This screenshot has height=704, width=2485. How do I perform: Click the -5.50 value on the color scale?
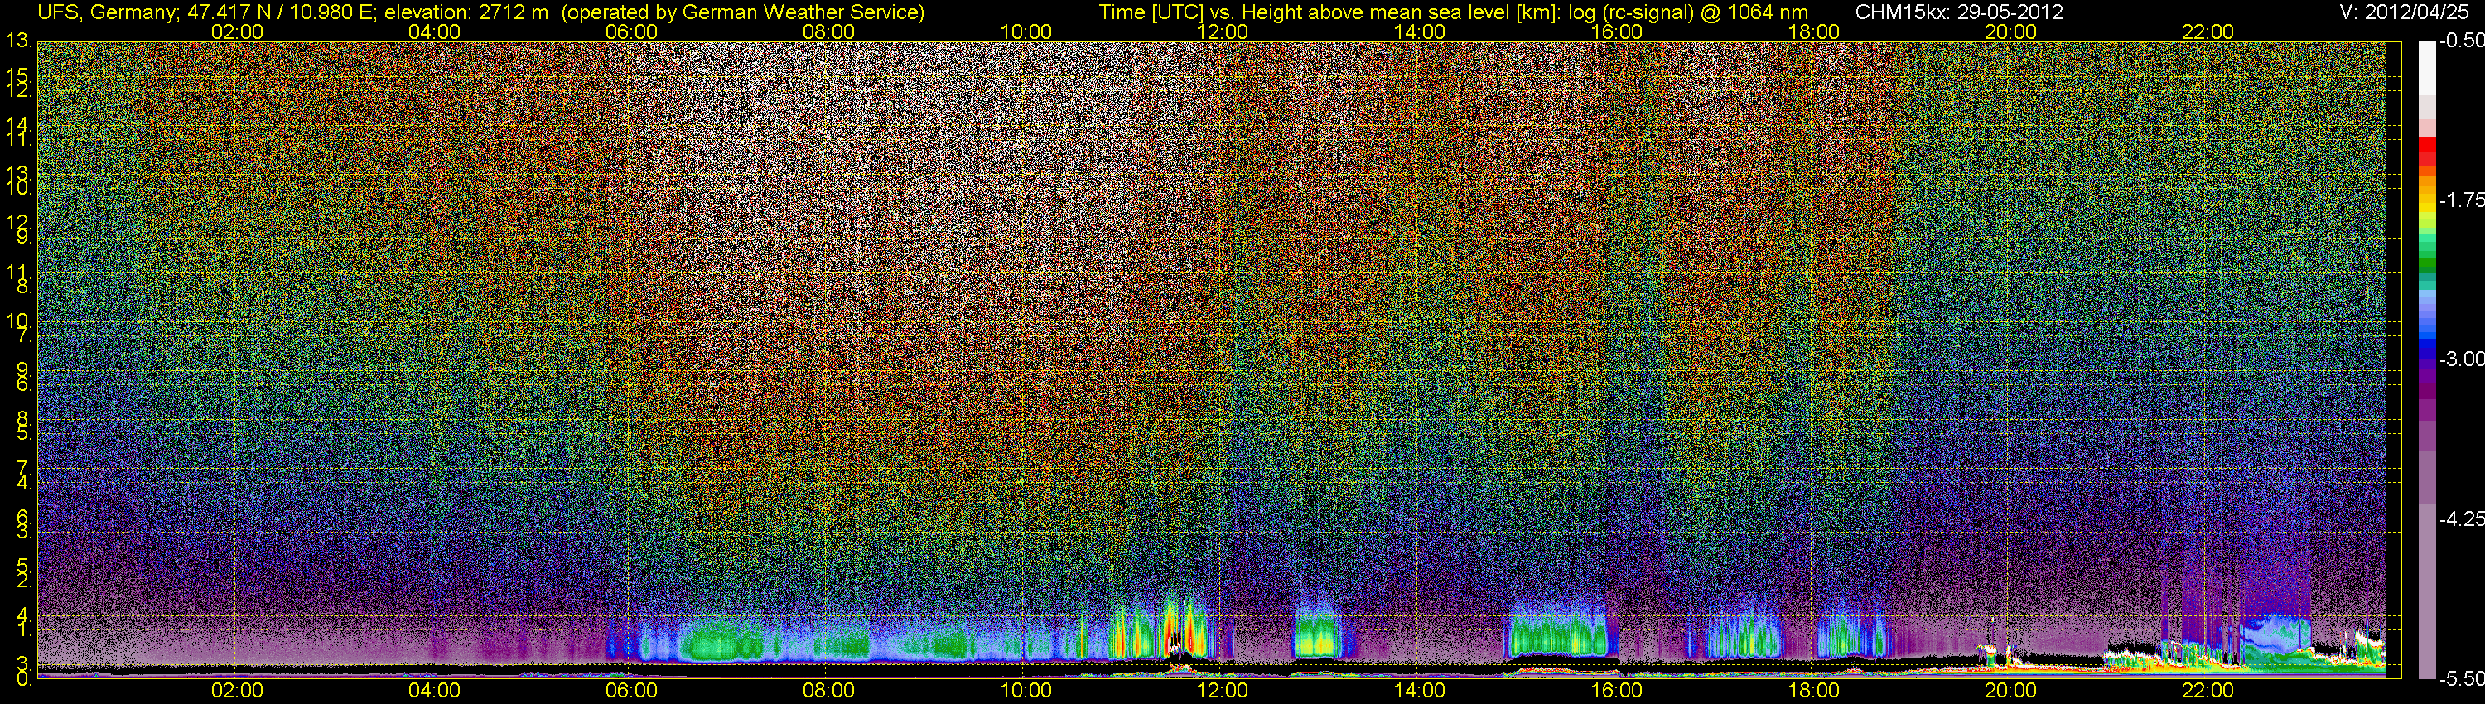point(2461,679)
